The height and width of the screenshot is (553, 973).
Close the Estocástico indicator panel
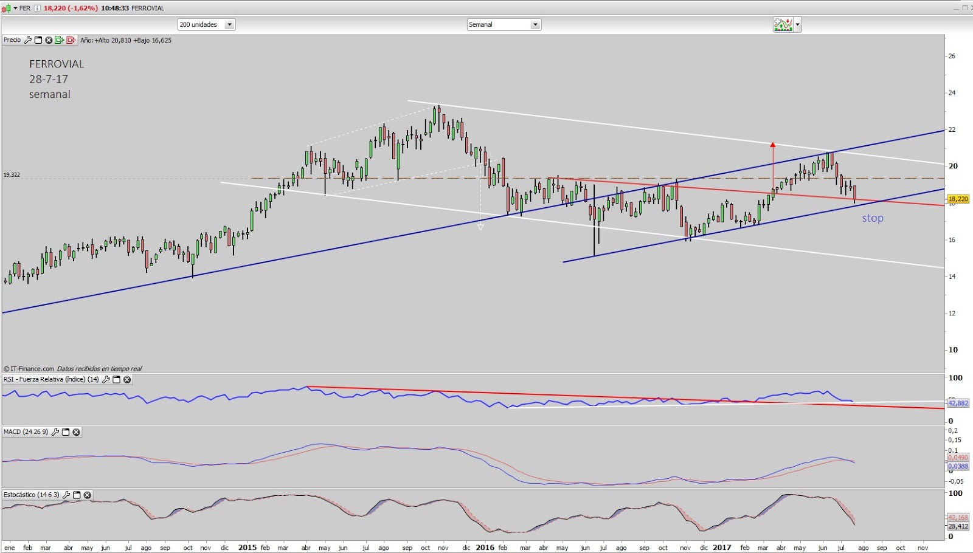(x=87, y=495)
